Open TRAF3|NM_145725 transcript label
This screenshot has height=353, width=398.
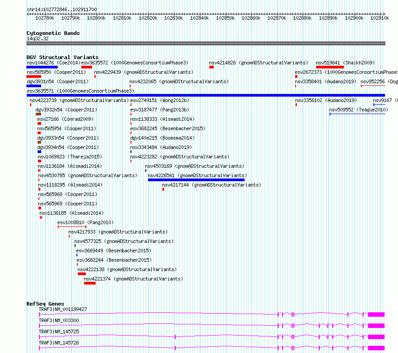pyautogui.click(x=59, y=332)
